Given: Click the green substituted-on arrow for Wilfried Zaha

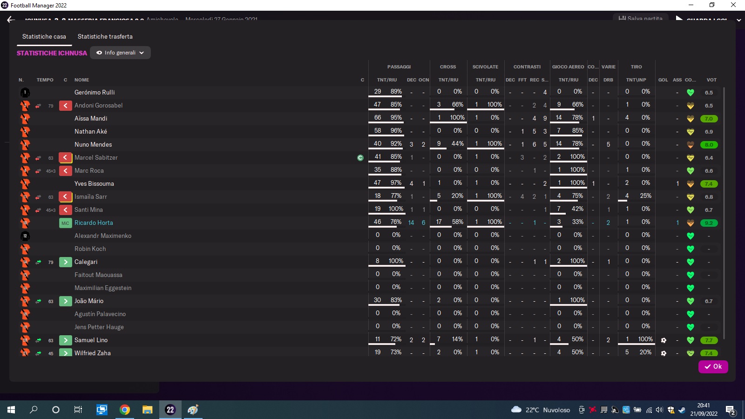Looking at the screenshot, I should click(x=65, y=353).
